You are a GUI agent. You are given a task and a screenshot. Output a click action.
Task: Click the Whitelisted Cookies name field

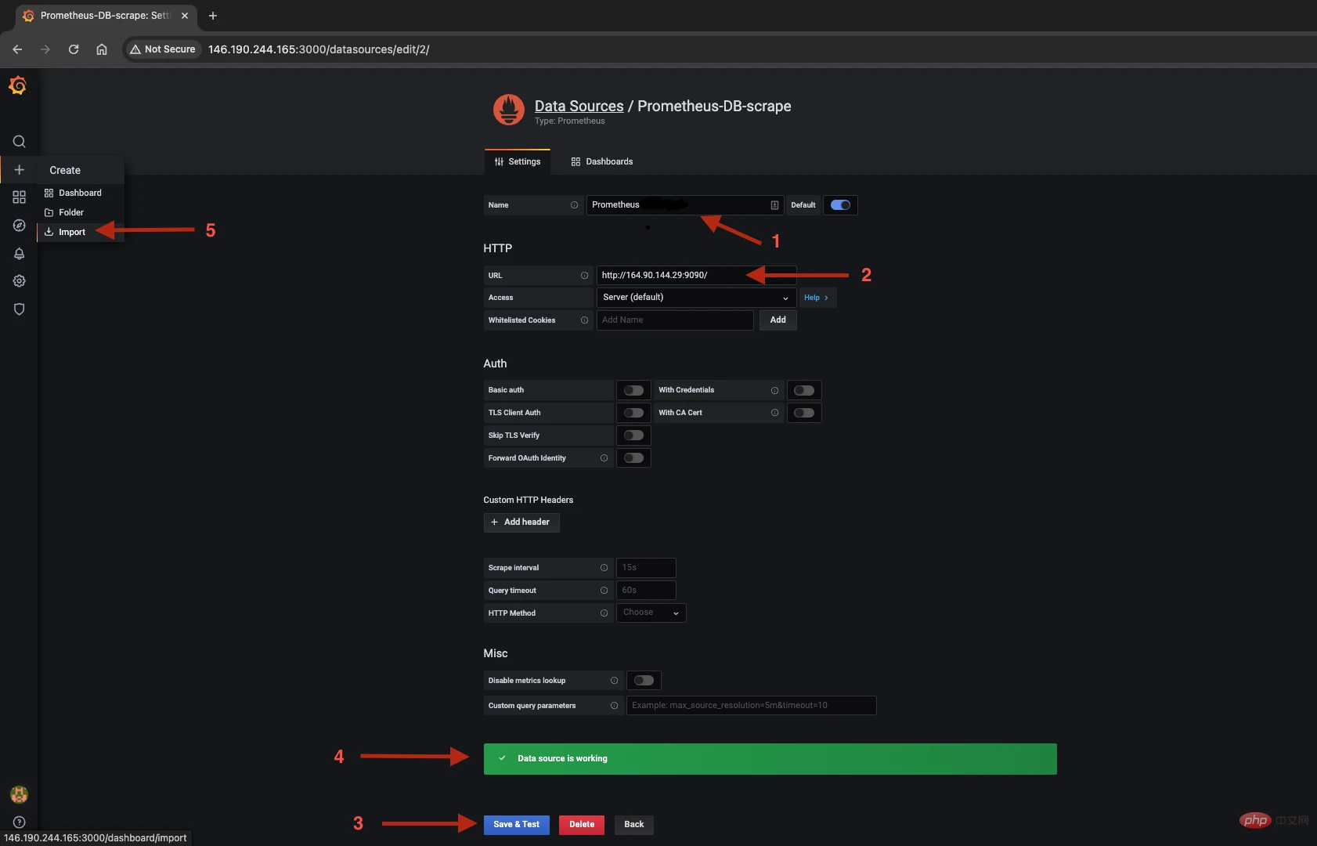click(x=675, y=320)
